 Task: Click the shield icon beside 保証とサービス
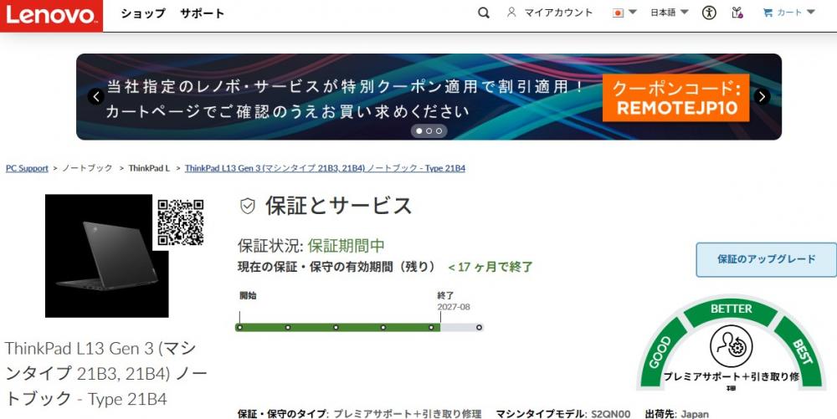[248, 206]
